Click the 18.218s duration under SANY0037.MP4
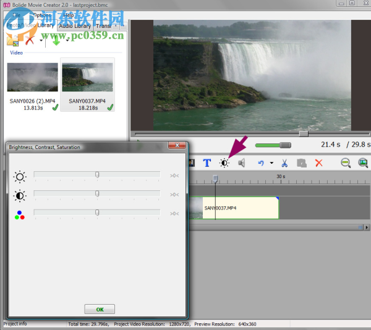Viewport: 371px width, 330px height. (x=88, y=108)
